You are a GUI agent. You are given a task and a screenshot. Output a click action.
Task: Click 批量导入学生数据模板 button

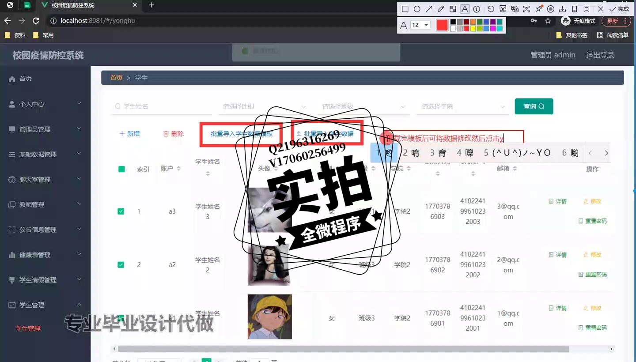tap(242, 134)
